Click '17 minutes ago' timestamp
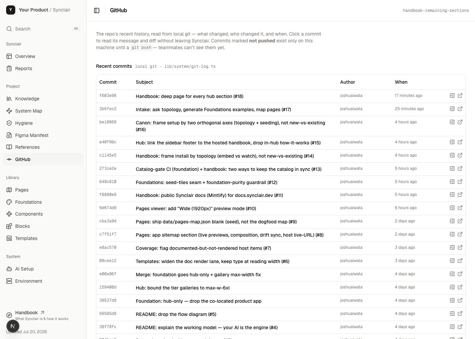This screenshot has height=339, width=475. click(408, 96)
